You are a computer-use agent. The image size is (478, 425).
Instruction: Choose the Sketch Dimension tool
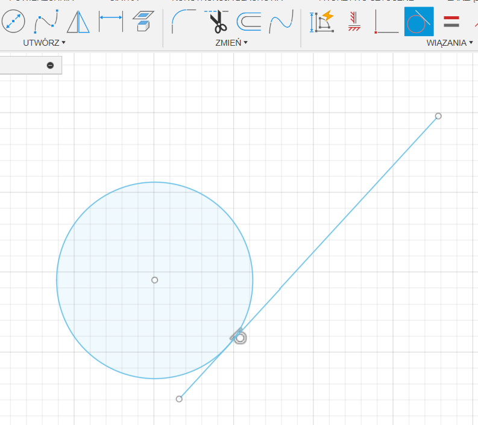pyautogui.click(x=111, y=22)
